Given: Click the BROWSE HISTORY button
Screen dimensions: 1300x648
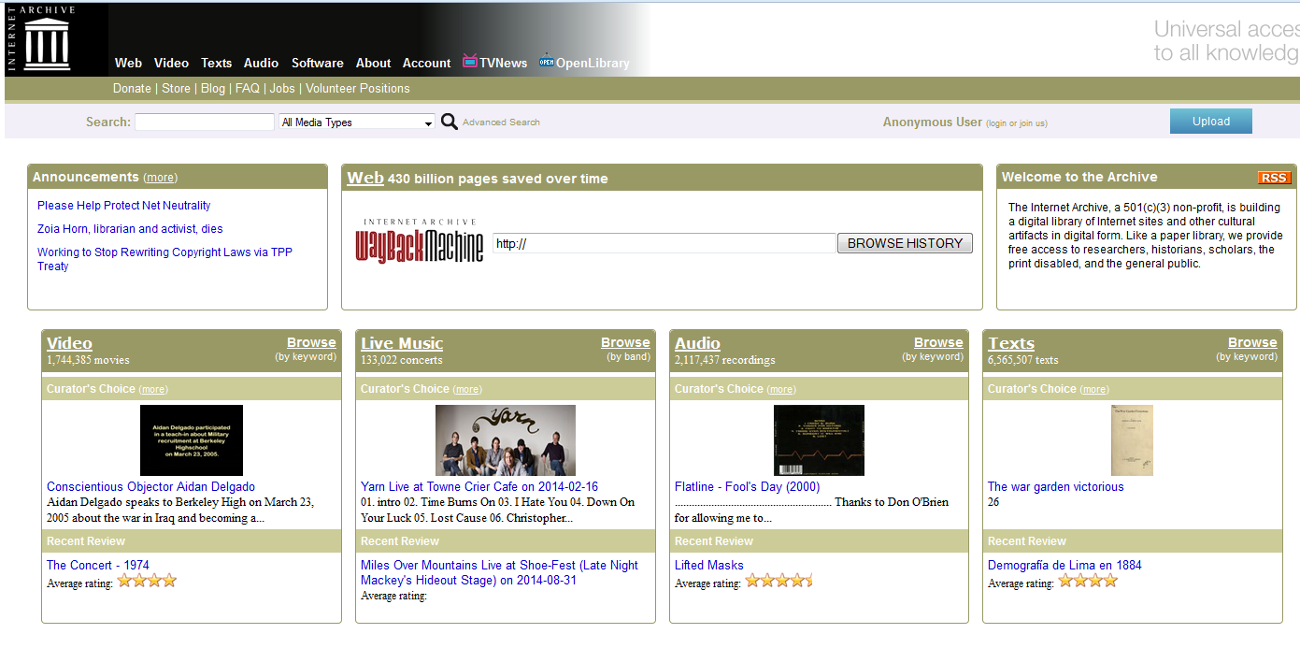Looking at the screenshot, I should [x=905, y=243].
